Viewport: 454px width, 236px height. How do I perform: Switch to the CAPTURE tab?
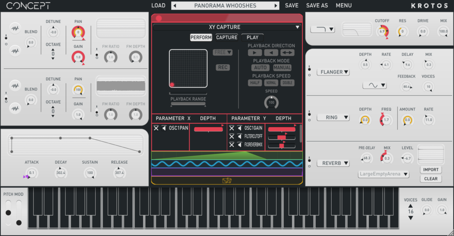[227, 38]
